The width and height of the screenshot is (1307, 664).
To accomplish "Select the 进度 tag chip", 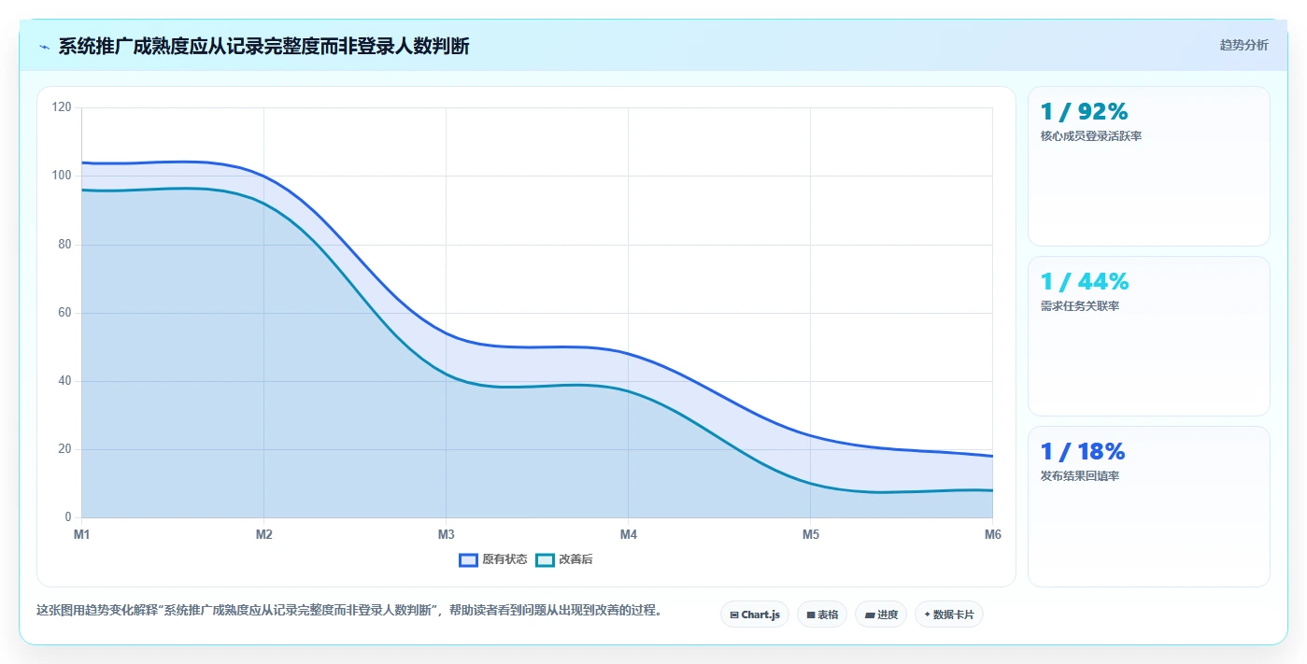I will point(881,615).
